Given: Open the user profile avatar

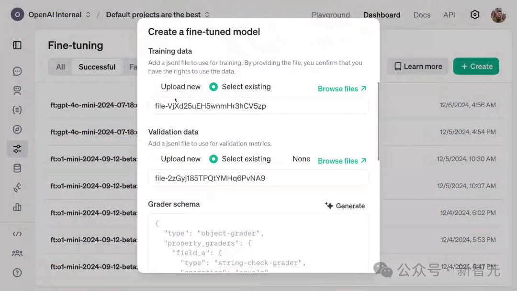Looking at the screenshot, I should tap(498, 15).
